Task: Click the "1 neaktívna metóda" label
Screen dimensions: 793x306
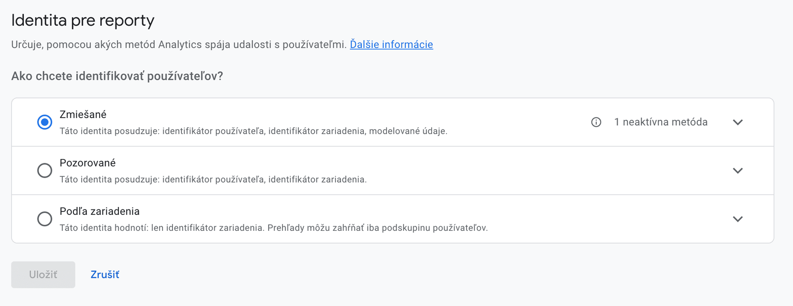Action: [661, 122]
